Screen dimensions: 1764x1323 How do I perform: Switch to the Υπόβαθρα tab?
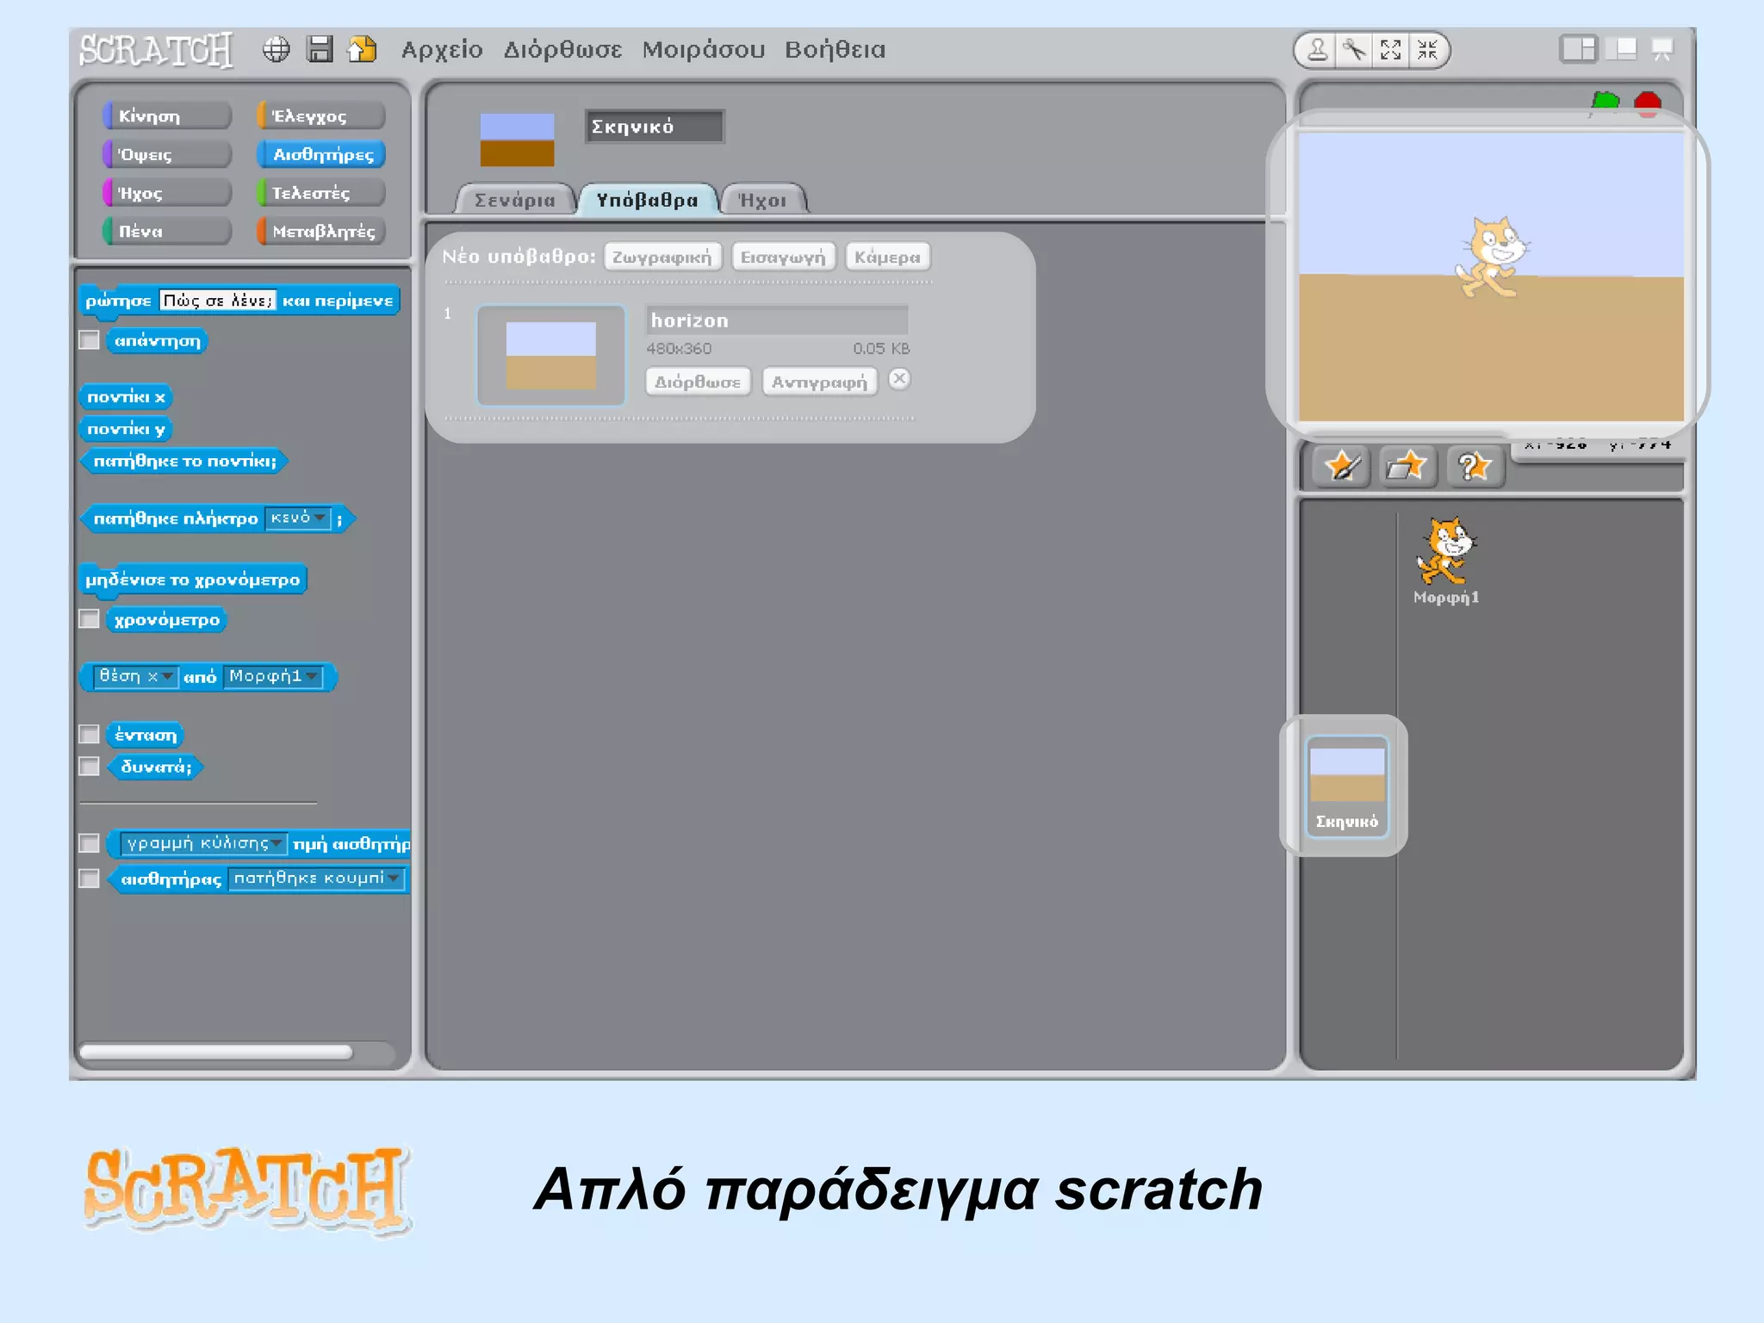[x=648, y=200]
